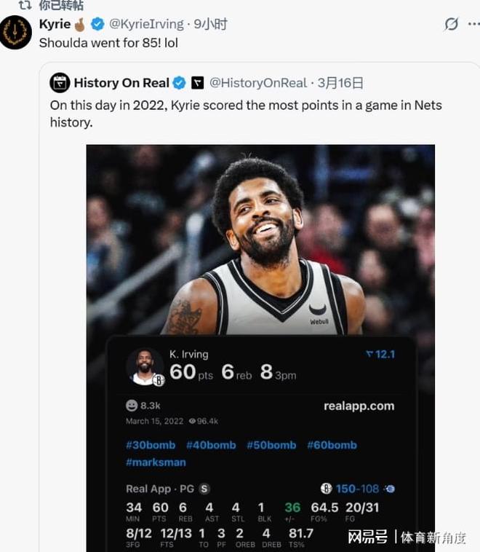Click the smiley reaction icon showing 8.3k

point(132,406)
